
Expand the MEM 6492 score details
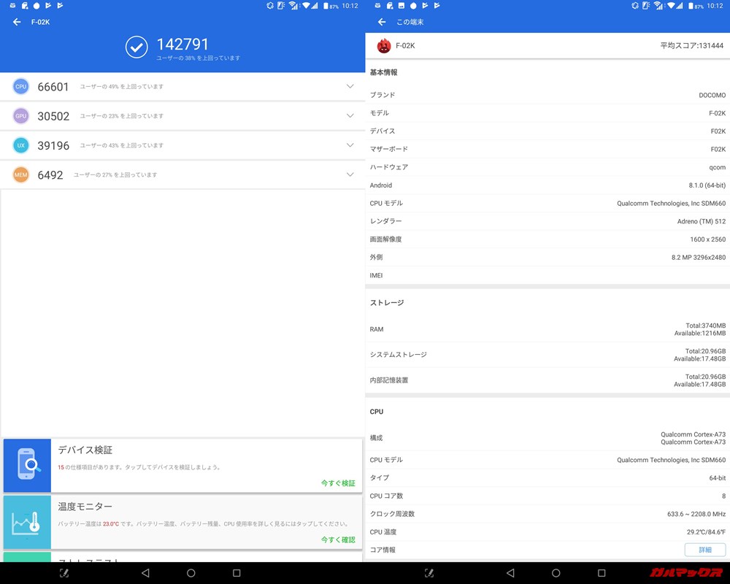[x=350, y=174]
